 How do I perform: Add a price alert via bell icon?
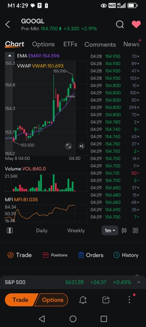[x=83, y=300]
